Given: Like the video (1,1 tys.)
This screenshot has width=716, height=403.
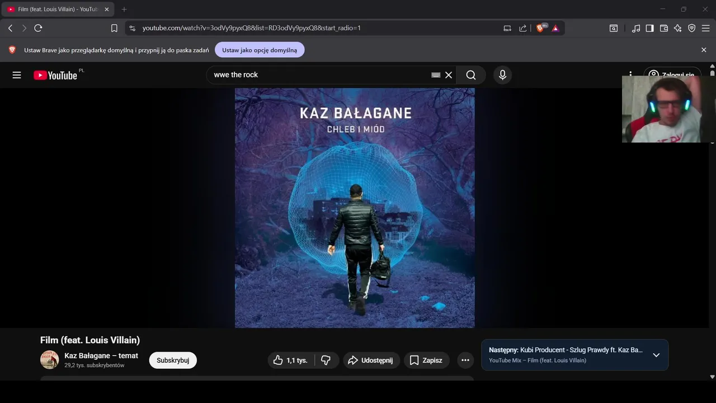Looking at the screenshot, I should tap(291, 360).
